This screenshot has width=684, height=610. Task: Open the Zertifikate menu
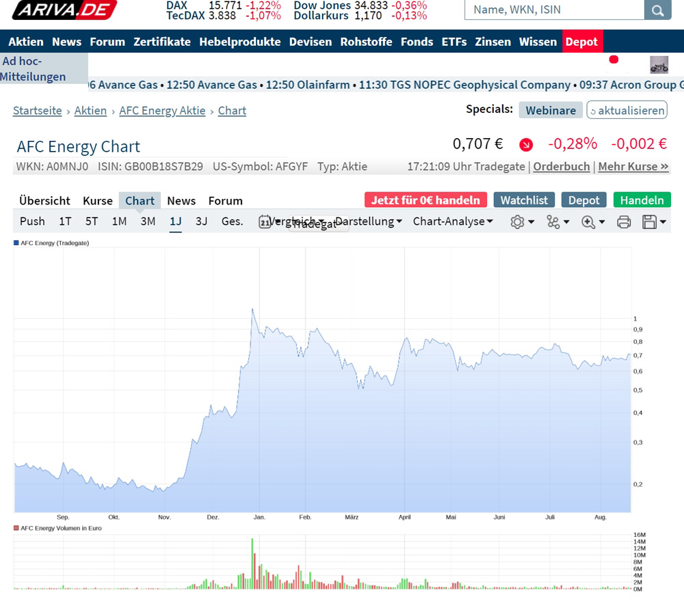(x=162, y=42)
